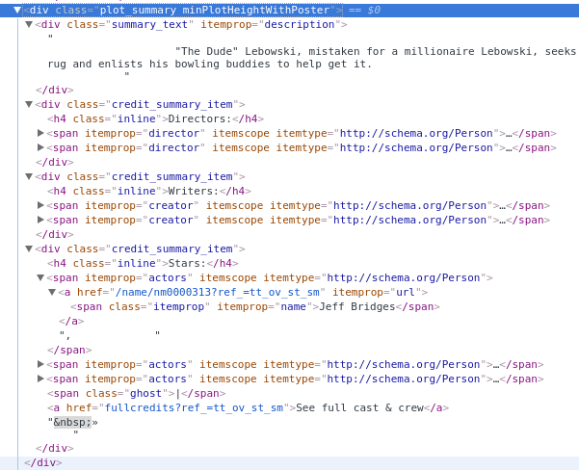Collapse the anchor node for nm0000313

52,292
